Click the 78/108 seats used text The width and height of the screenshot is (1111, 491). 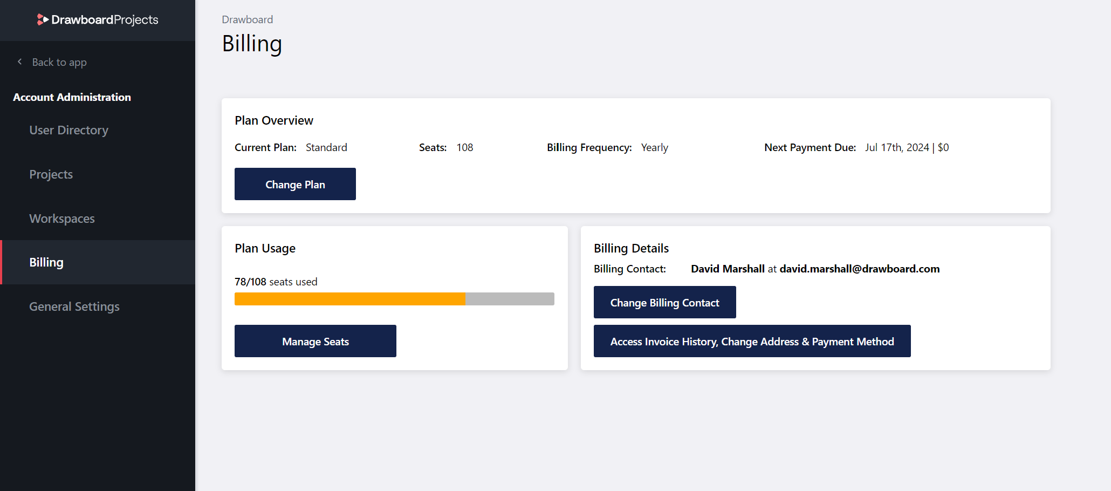click(x=276, y=282)
